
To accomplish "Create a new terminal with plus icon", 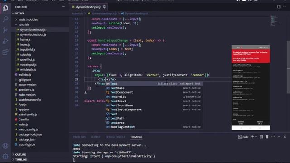I will coord(252,137).
